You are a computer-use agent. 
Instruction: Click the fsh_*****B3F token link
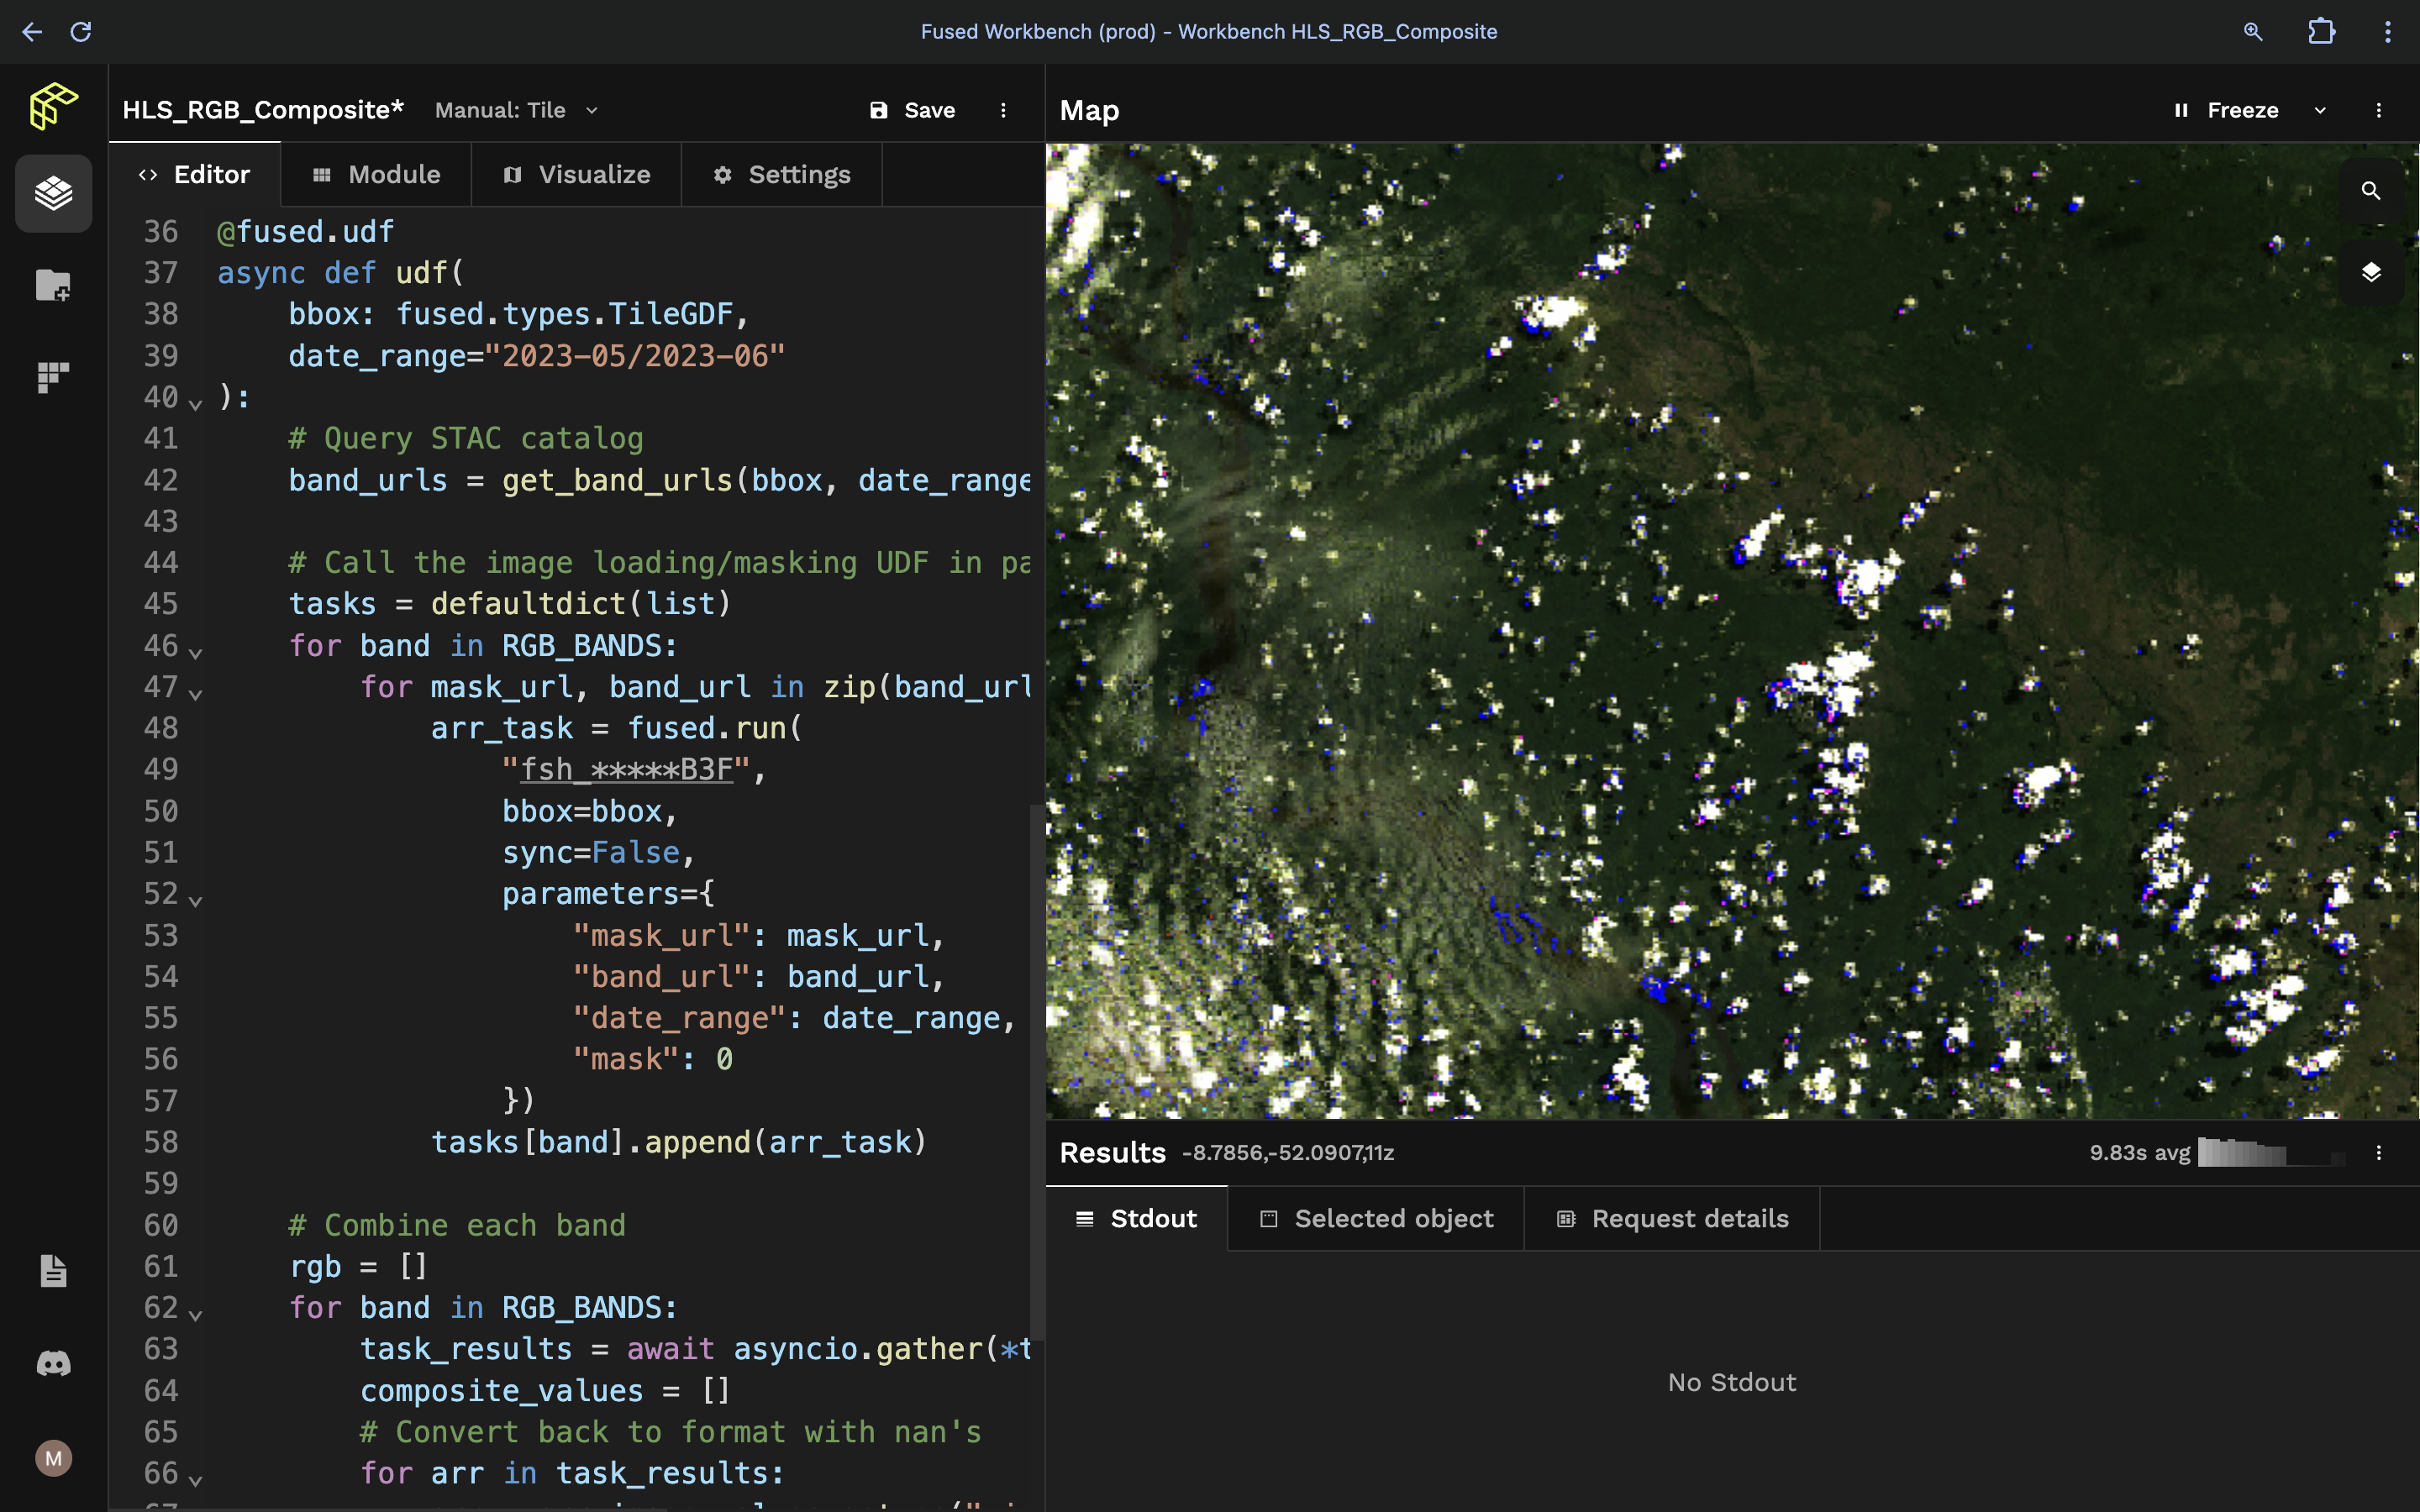click(626, 769)
